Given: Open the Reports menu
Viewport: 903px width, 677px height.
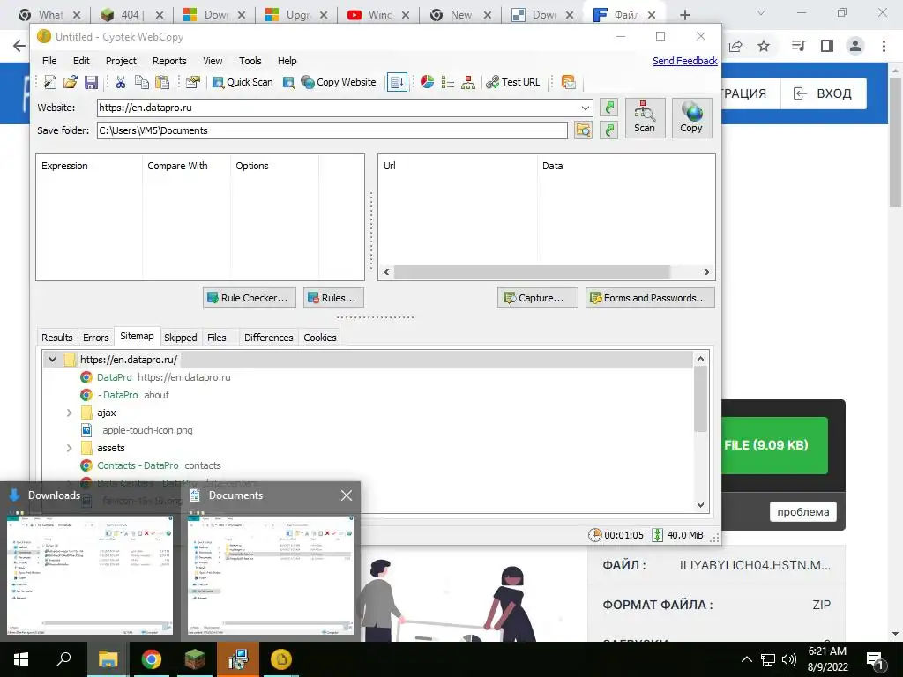Looking at the screenshot, I should (169, 61).
